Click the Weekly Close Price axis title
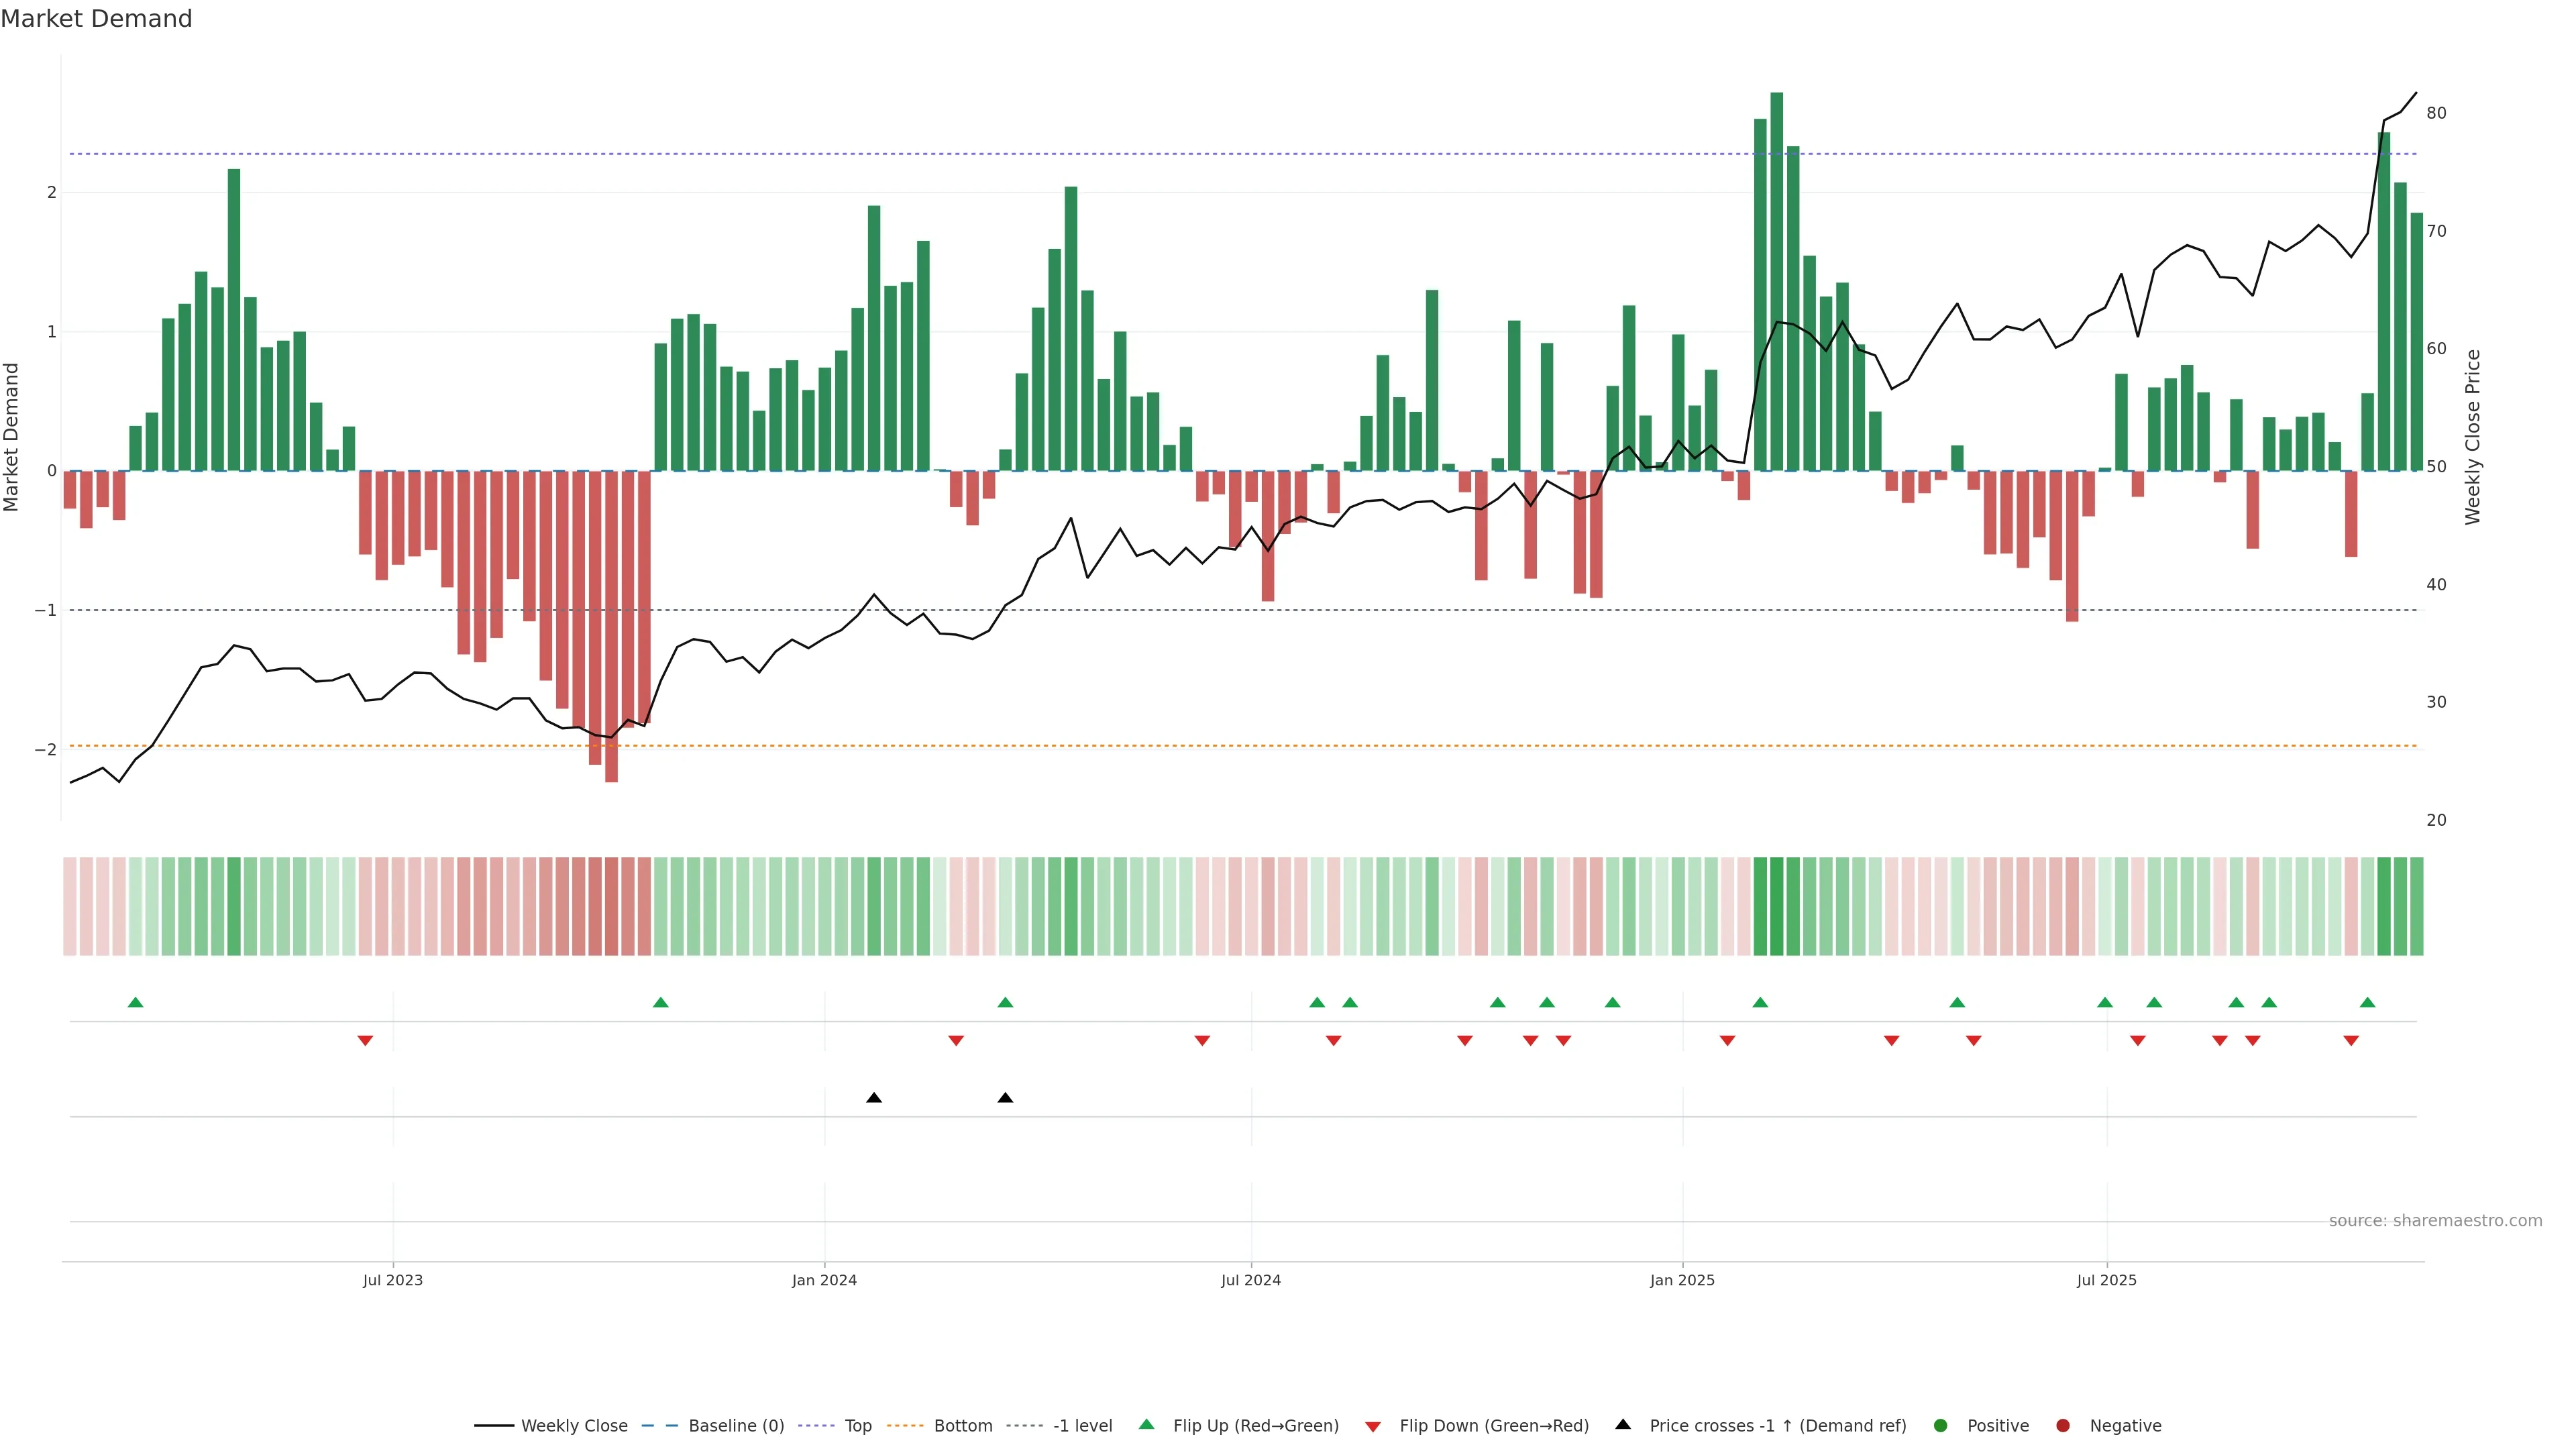The image size is (2576, 1449). 2473,437
